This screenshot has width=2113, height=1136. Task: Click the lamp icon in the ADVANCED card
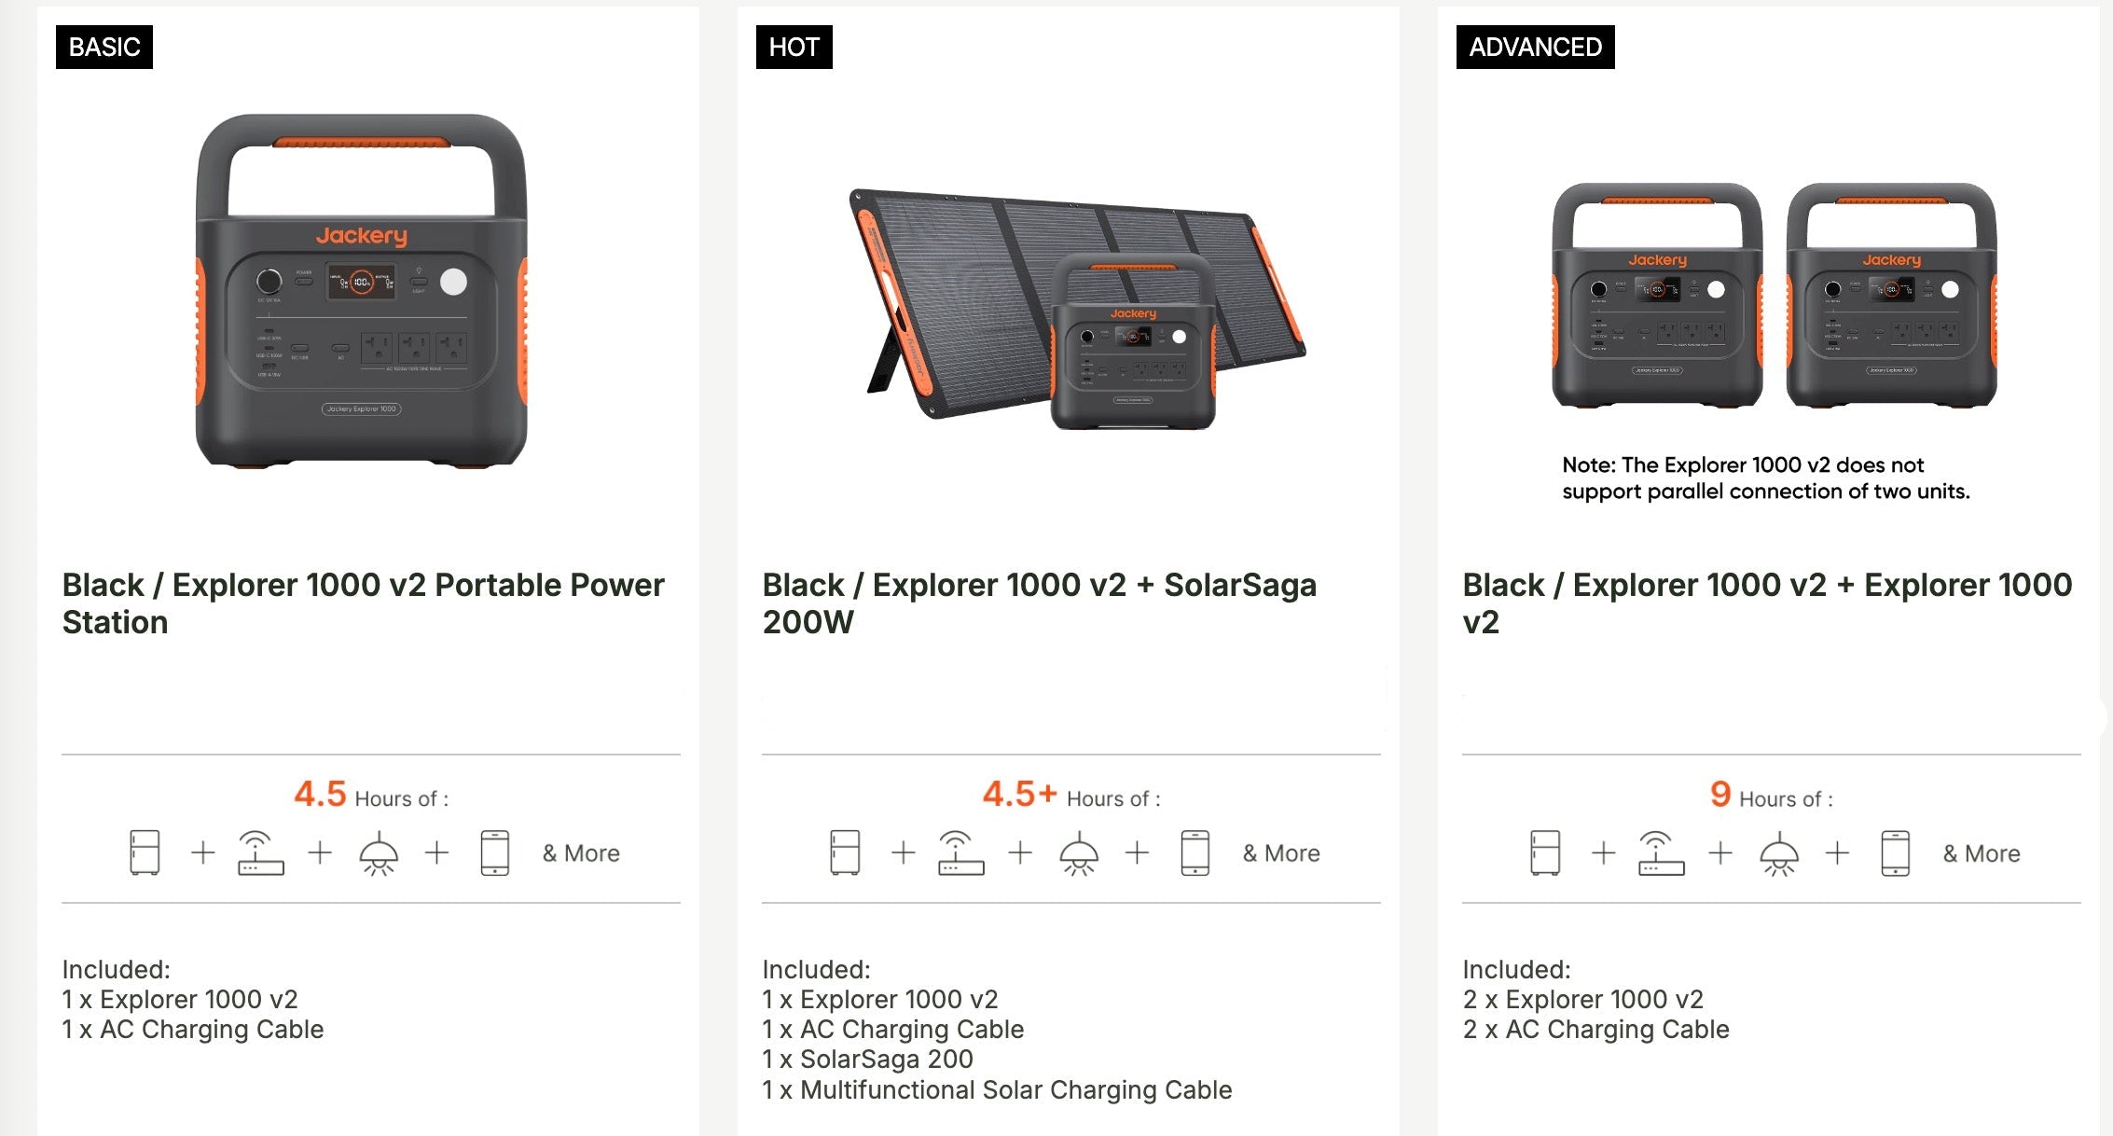click(1779, 854)
